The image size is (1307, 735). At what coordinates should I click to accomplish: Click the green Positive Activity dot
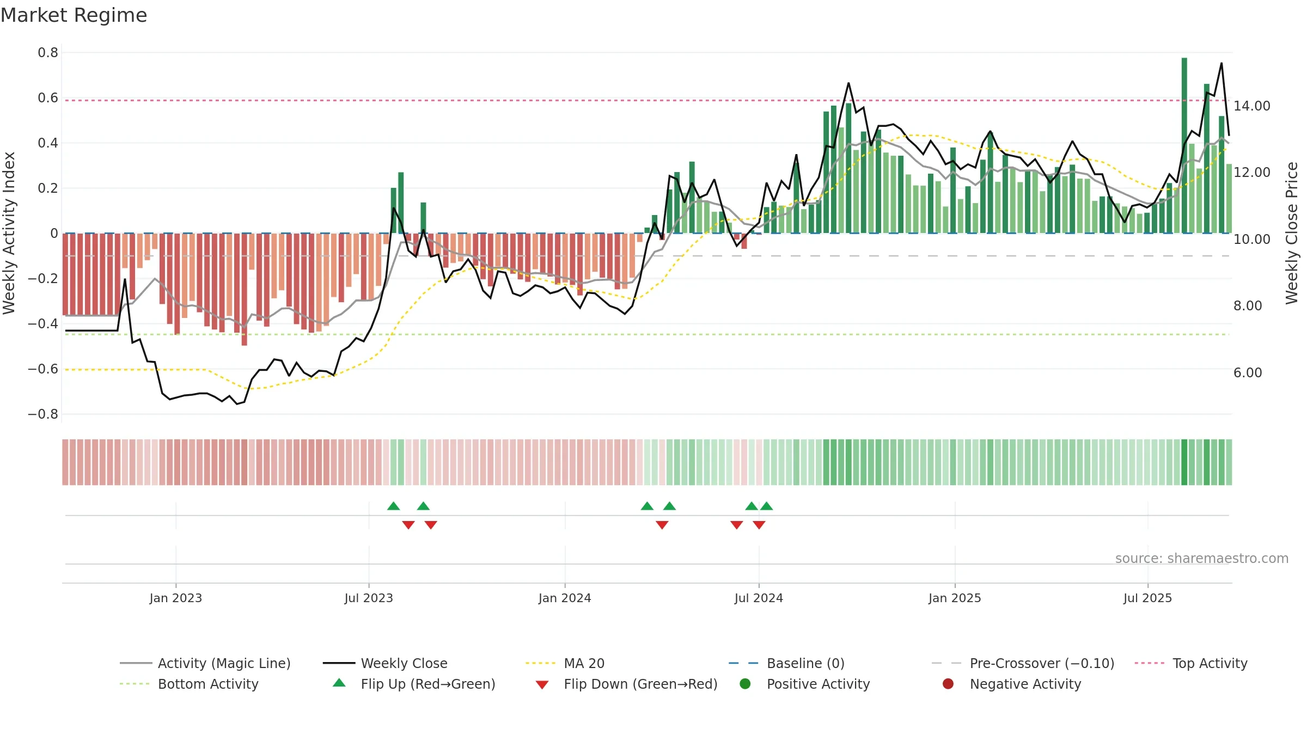(745, 684)
